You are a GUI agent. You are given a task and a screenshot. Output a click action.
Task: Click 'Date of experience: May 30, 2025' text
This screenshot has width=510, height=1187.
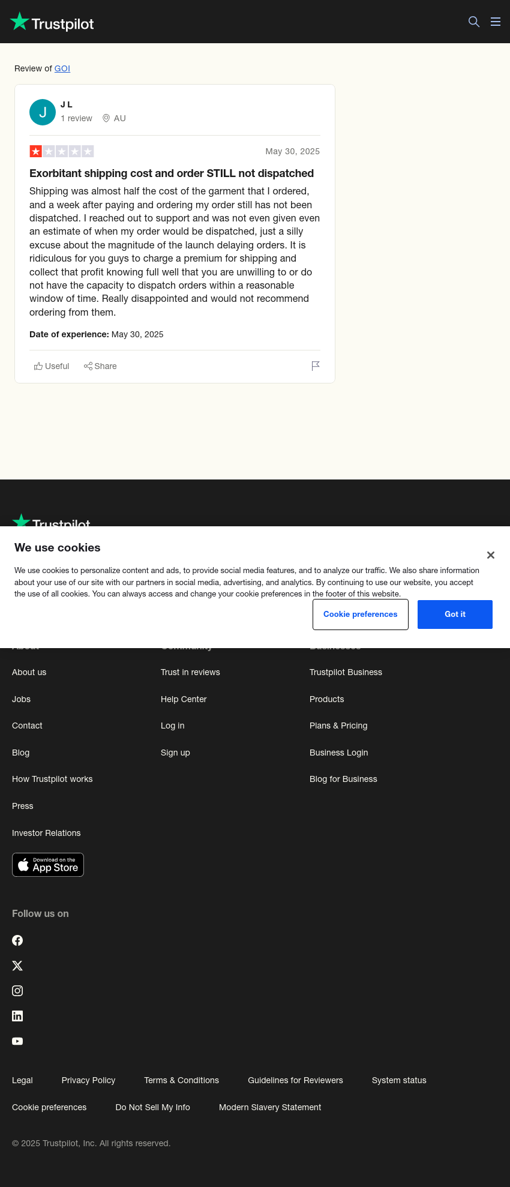coord(97,334)
